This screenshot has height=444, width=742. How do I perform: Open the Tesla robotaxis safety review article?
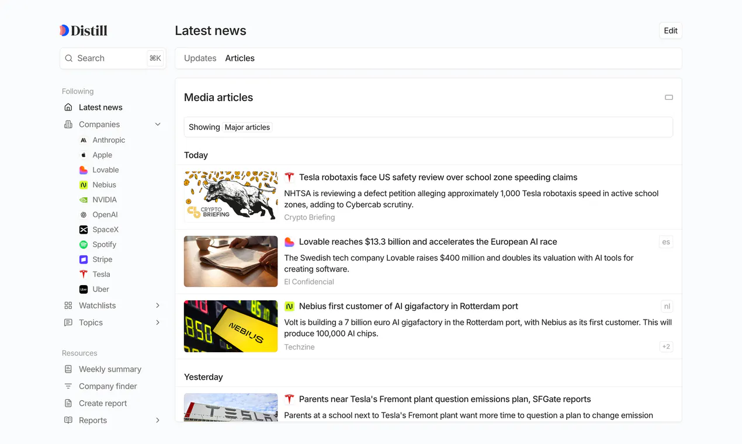(x=438, y=178)
